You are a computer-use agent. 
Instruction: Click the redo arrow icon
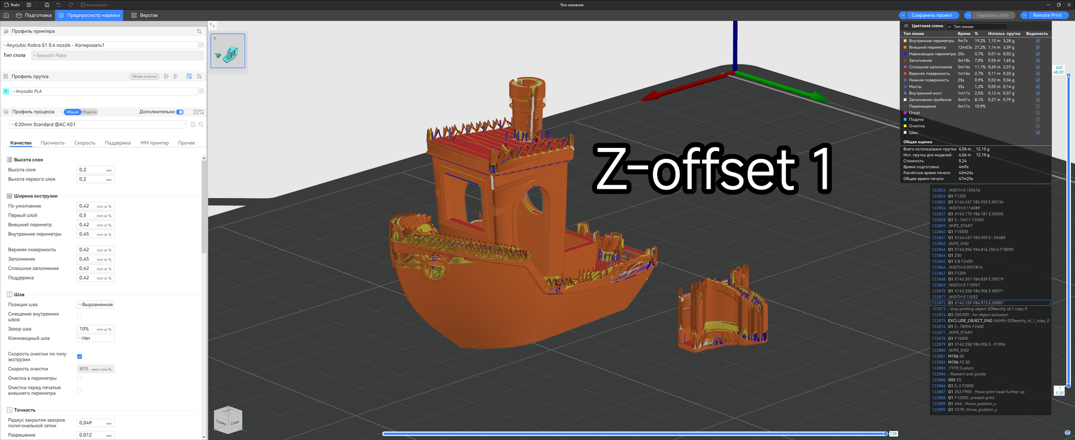pos(71,5)
